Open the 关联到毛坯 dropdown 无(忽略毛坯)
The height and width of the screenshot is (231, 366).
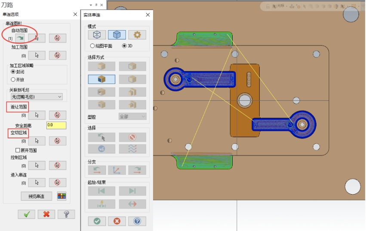(37, 97)
